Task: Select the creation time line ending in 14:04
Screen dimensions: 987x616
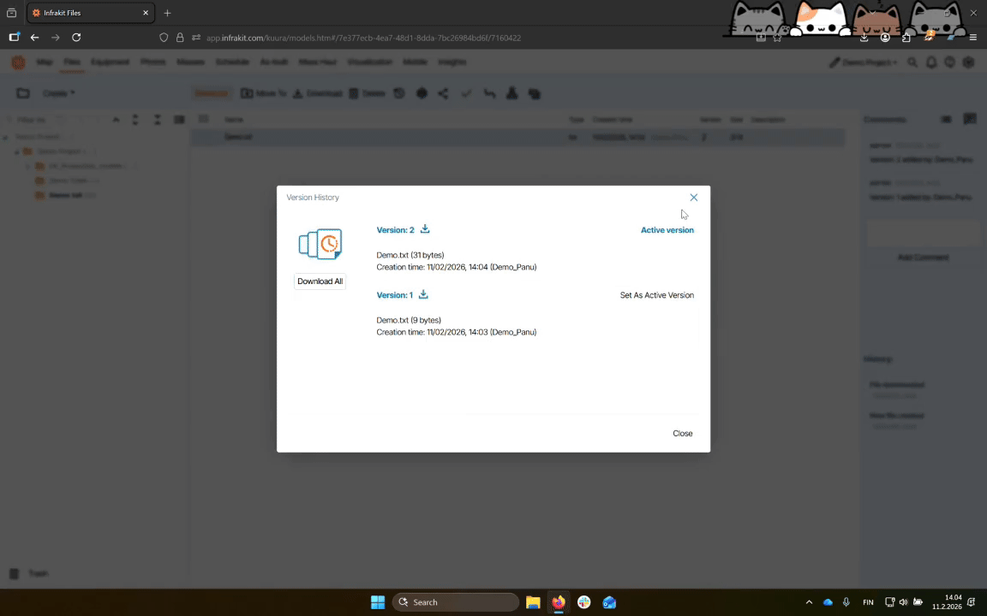Action: (x=457, y=267)
